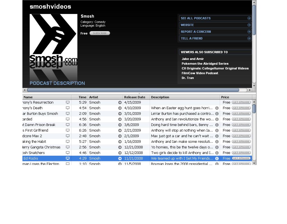This screenshot has height=224, width=287.
Task: Show description info for Ed Rocks episode
Action: (217, 158)
